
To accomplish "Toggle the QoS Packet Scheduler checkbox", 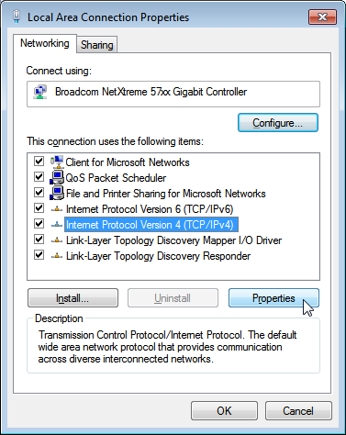I will [39, 176].
